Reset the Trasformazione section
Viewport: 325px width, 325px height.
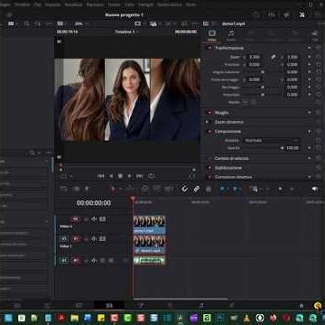pyautogui.click(x=318, y=48)
